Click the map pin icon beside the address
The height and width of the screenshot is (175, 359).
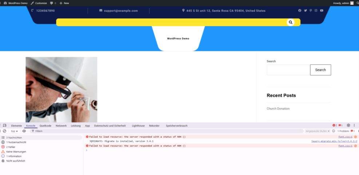coord(183,11)
